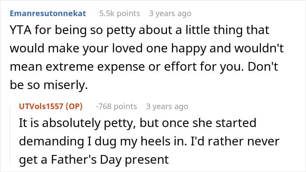Image resolution: width=306 pixels, height=172 pixels.
Task: Open OP reply's 3 years ago timestamp
Action: (167, 107)
